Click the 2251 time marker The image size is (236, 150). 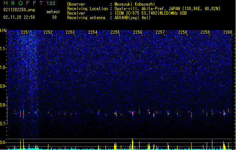tap(26, 32)
